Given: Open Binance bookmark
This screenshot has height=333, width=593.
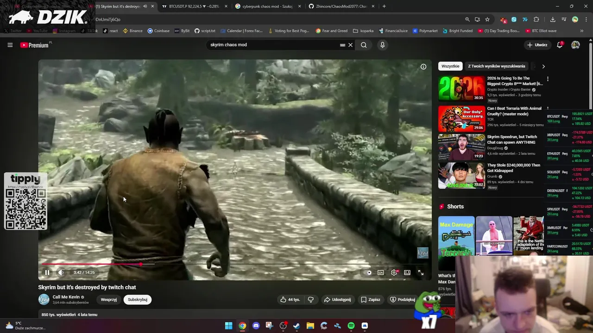Looking at the screenshot, I should (132, 31).
